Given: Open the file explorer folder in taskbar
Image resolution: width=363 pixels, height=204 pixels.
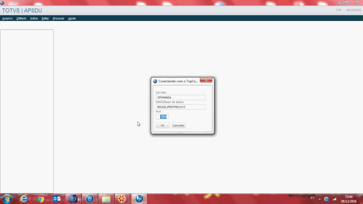Looking at the screenshot, I should (106, 199).
